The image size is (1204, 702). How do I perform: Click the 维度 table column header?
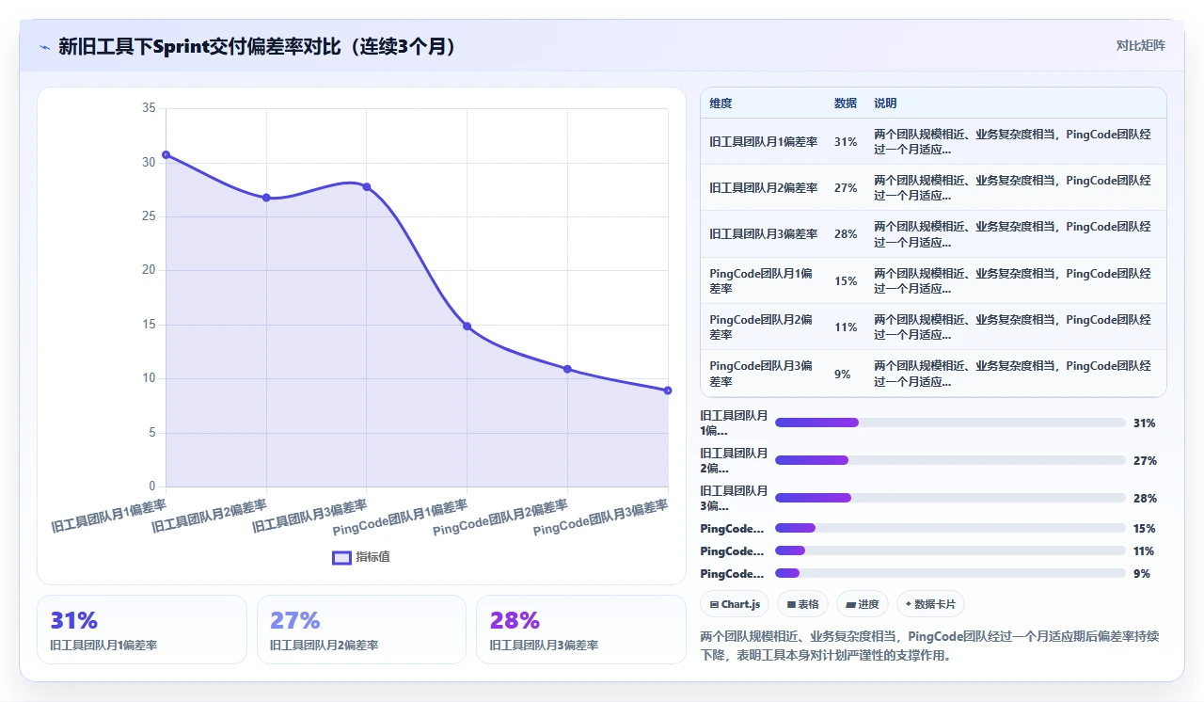pos(721,104)
